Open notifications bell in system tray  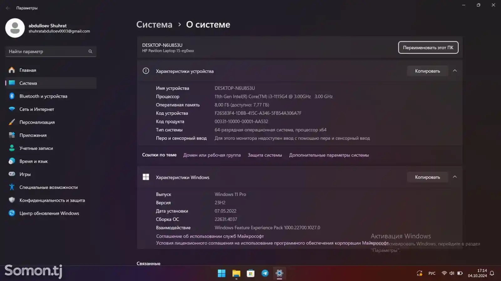point(492,274)
